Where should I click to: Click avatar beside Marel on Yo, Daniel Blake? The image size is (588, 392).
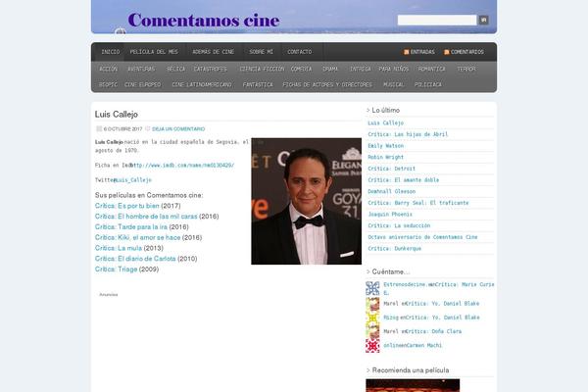[372, 304]
